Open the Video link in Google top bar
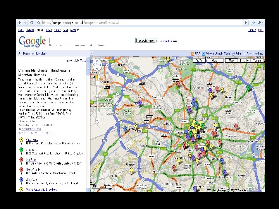The image size is (279, 209). [x=57, y=30]
